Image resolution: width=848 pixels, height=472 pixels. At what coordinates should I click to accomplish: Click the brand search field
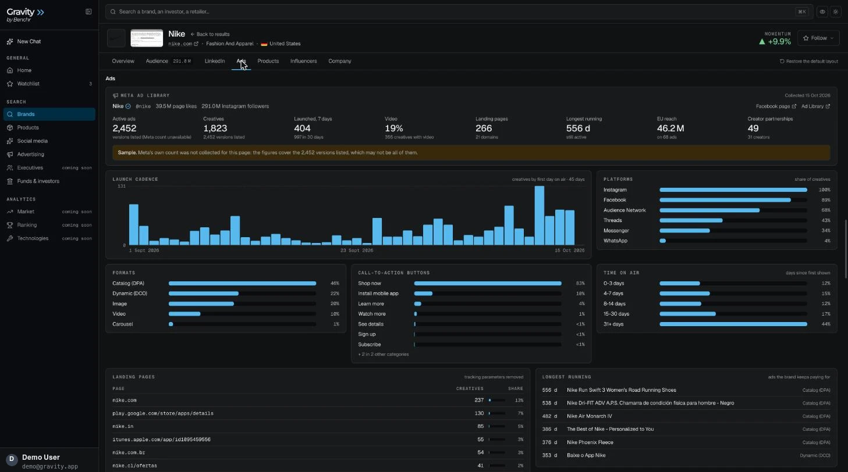459,12
